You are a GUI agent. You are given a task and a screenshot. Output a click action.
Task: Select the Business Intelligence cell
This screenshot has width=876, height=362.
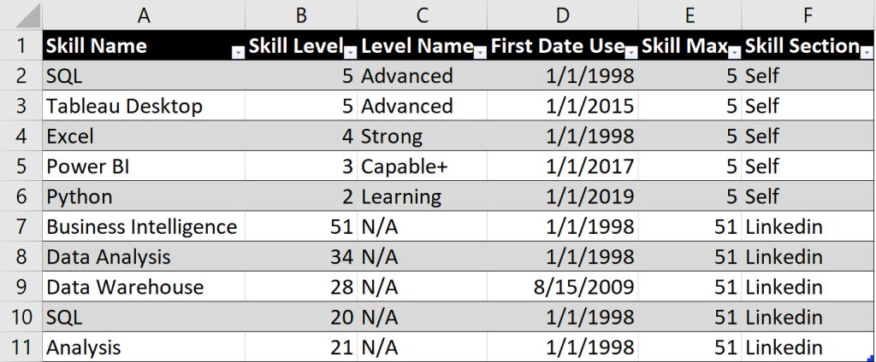point(141,226)
